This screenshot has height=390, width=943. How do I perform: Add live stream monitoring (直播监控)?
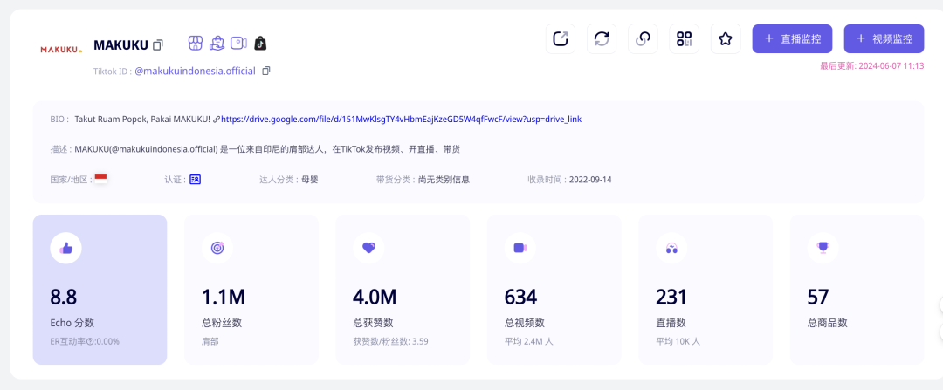coord(792,38)
